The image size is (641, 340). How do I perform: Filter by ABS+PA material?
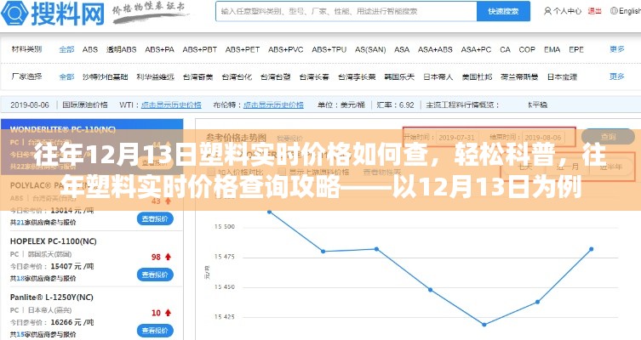tap(159, 49)
